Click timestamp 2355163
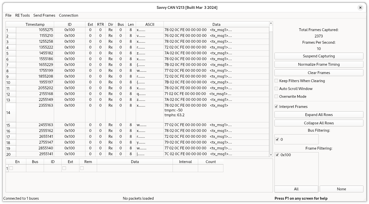This screenshot has height=204, width=369. [46, 105]
